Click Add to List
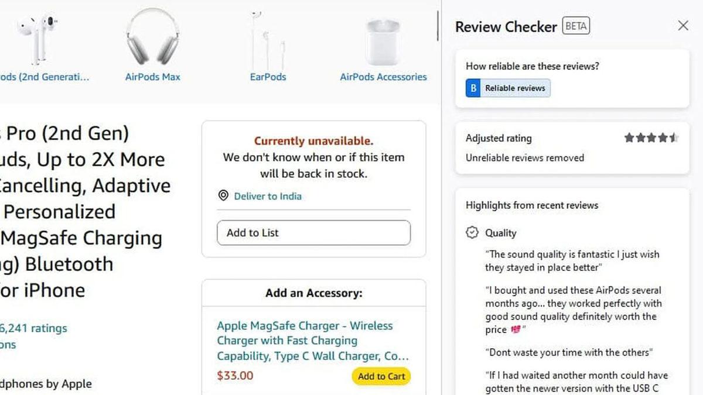This screenshot has height=395, width=703. click(313, 233)
